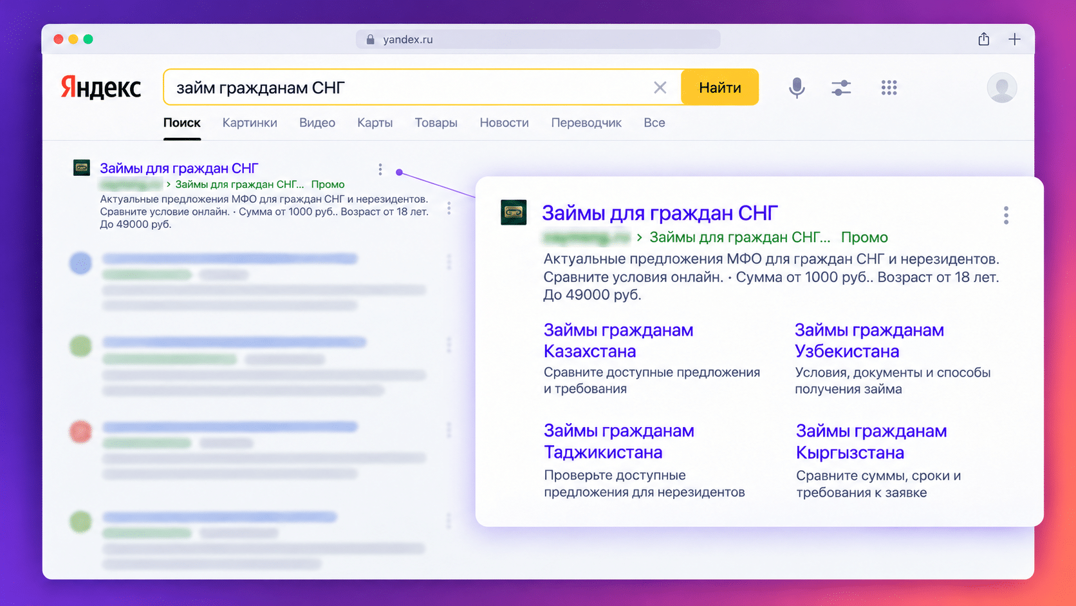
Task: Open a new browser tab with plus
Action: click(x=1014, y=39)
